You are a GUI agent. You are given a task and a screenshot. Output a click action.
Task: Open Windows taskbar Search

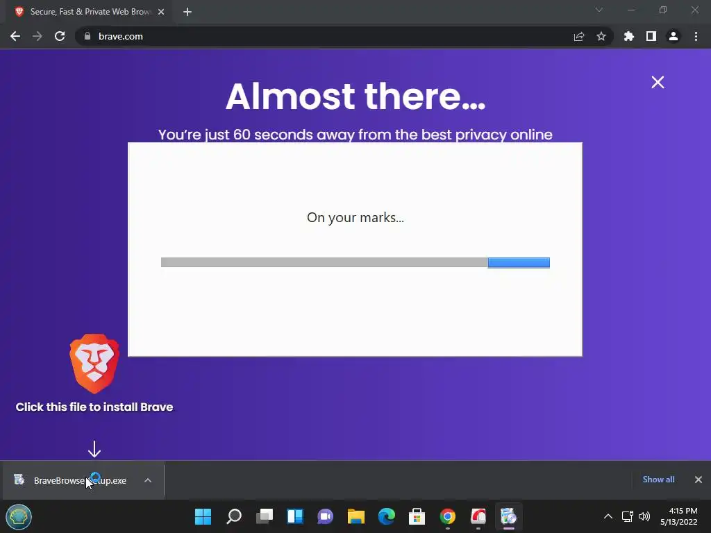233,516
